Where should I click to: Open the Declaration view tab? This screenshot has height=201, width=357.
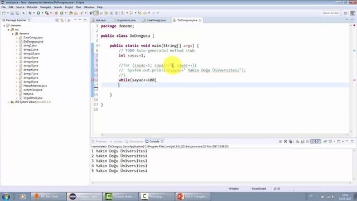134,141
